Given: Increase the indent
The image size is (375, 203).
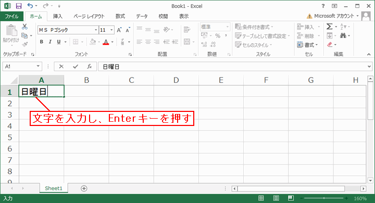Looking at the screenshot, I should (x=176, y=42).
